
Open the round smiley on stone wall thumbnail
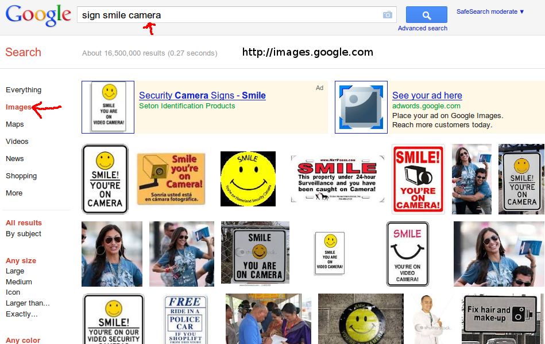click(x=361, y=319)
